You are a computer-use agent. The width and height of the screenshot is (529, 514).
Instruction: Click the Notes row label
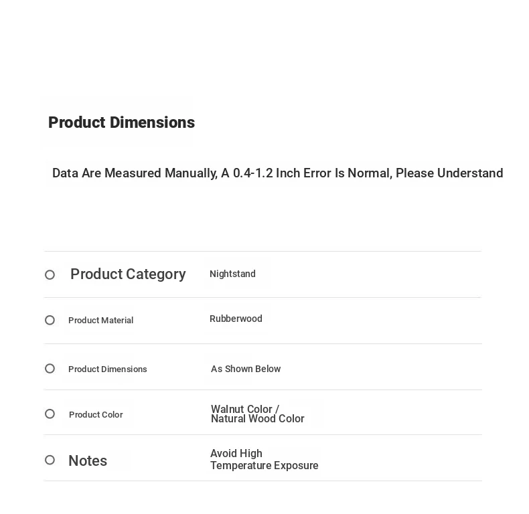88,460
